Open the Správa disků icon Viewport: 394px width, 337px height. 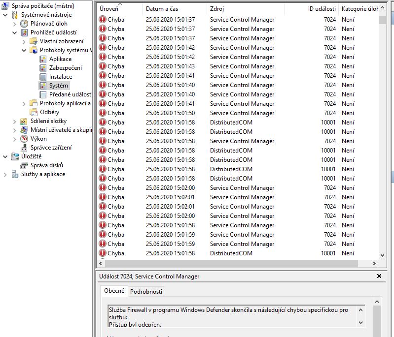coord(24,165)
